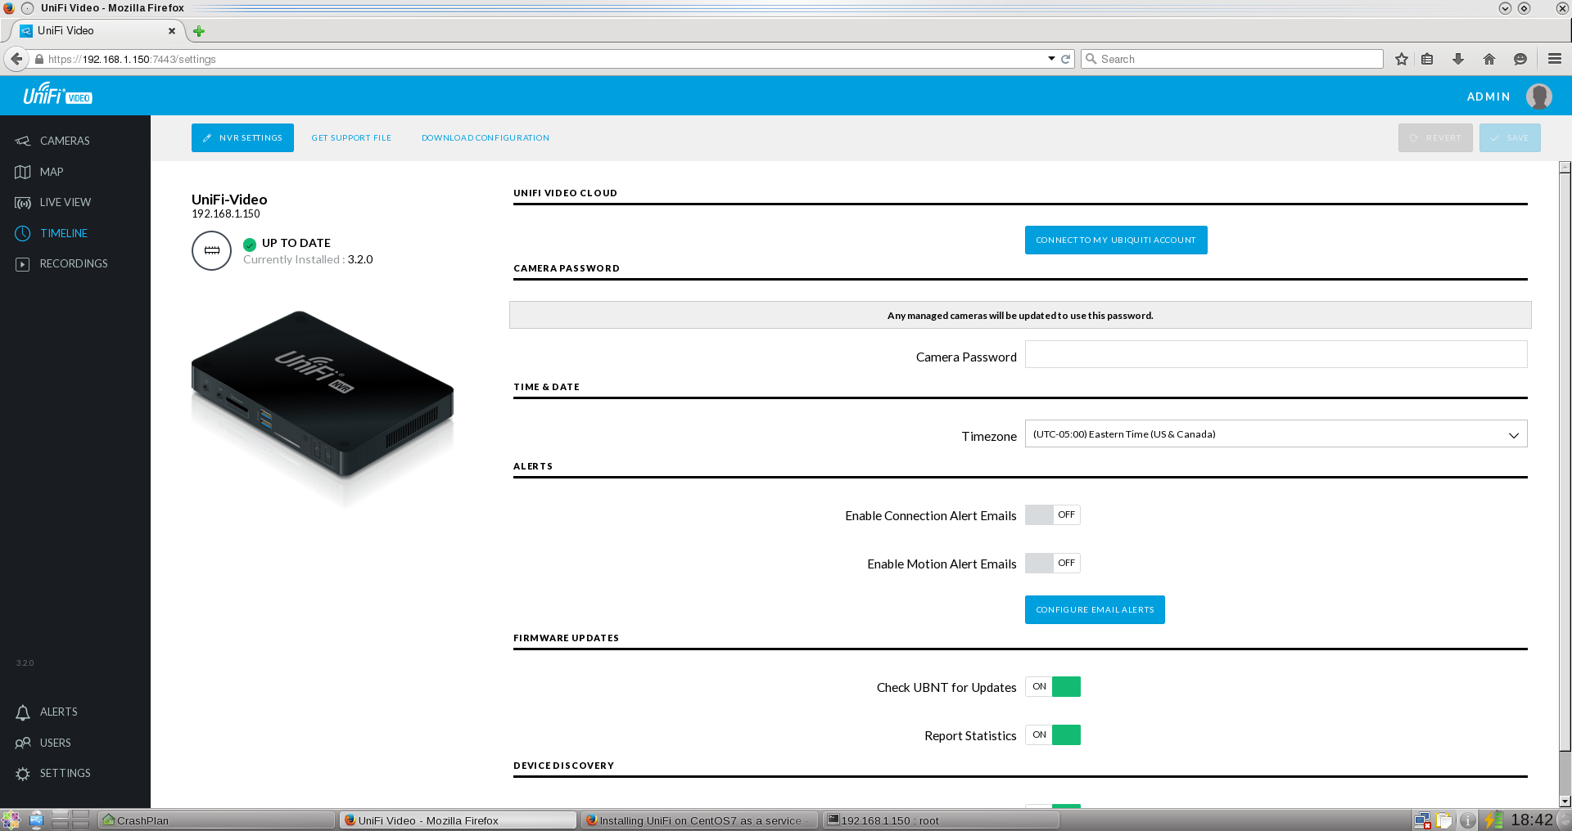Click the padlock site identity icon
This screenshot has height=831, width=1572.
[x=39, y=59]
